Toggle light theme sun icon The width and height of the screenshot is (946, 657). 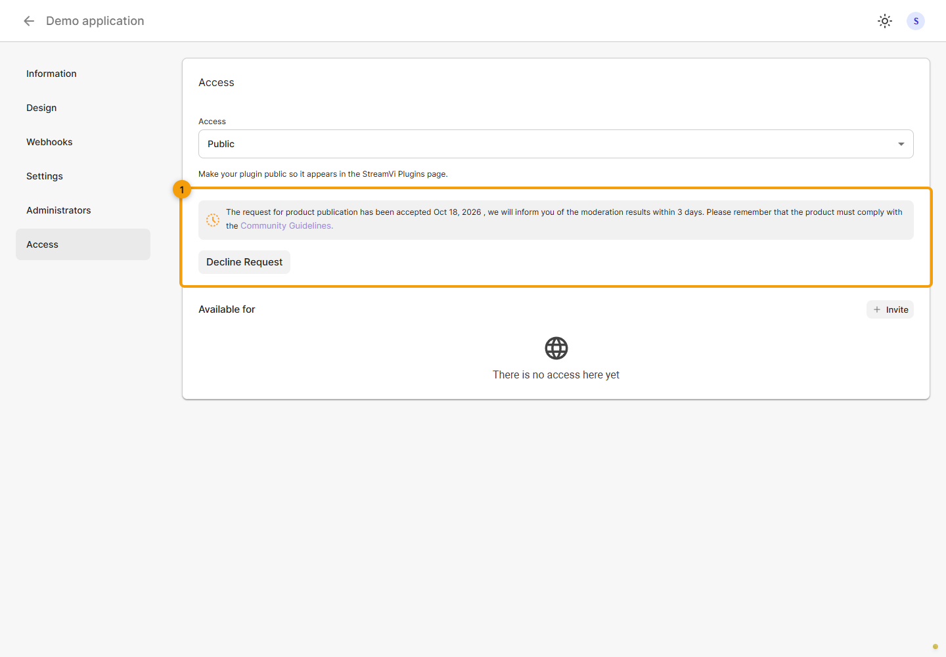[x=885, y=21]
